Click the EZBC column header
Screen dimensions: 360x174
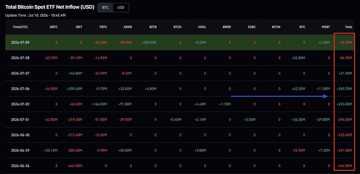[251, 27]
